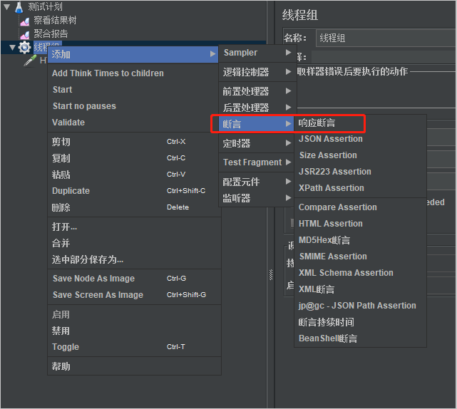Choose 帮助 menu entry

point(134,366)
